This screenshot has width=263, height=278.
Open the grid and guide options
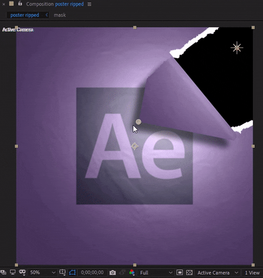pos(62,272)
